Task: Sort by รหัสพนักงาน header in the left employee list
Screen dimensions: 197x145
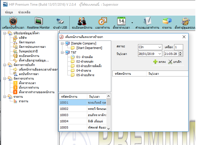Action: (73, 97)
